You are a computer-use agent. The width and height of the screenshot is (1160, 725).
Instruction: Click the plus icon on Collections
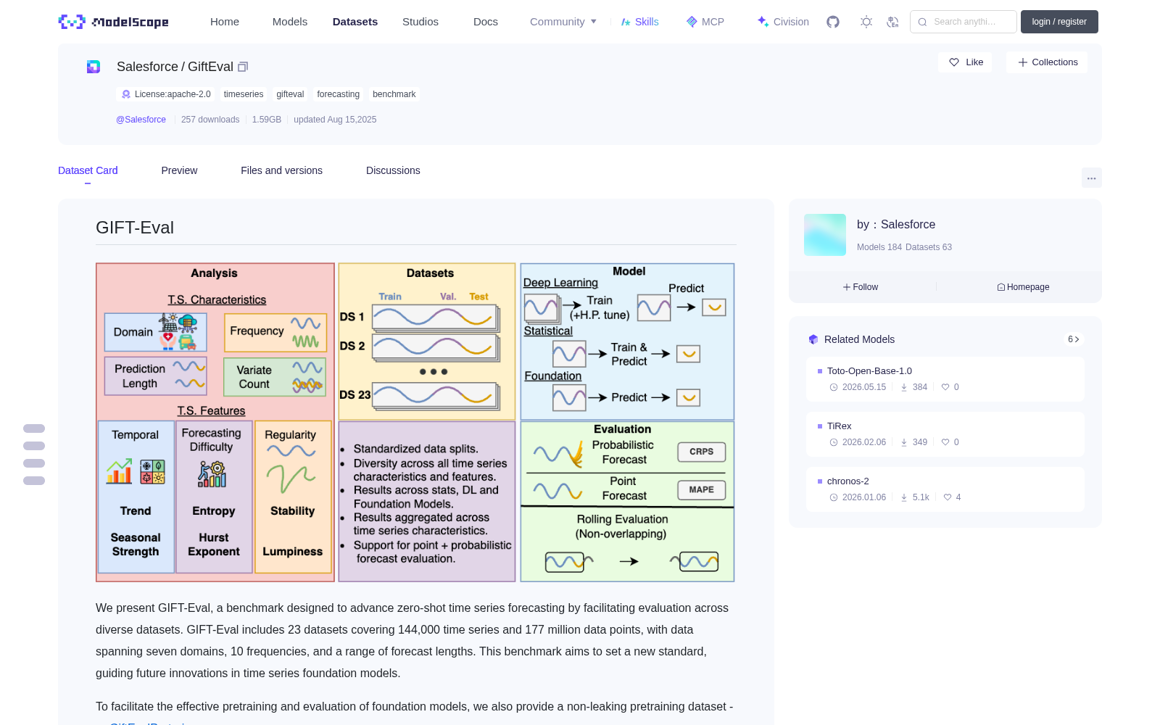coord(1023,62)
